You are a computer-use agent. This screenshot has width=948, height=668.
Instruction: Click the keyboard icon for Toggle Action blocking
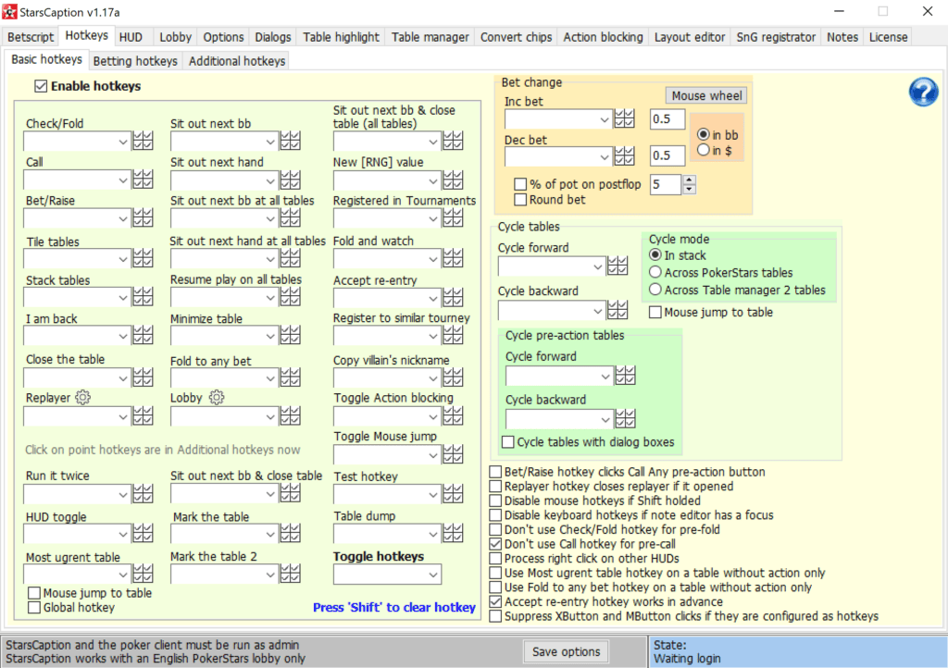(x=453, y=416)
